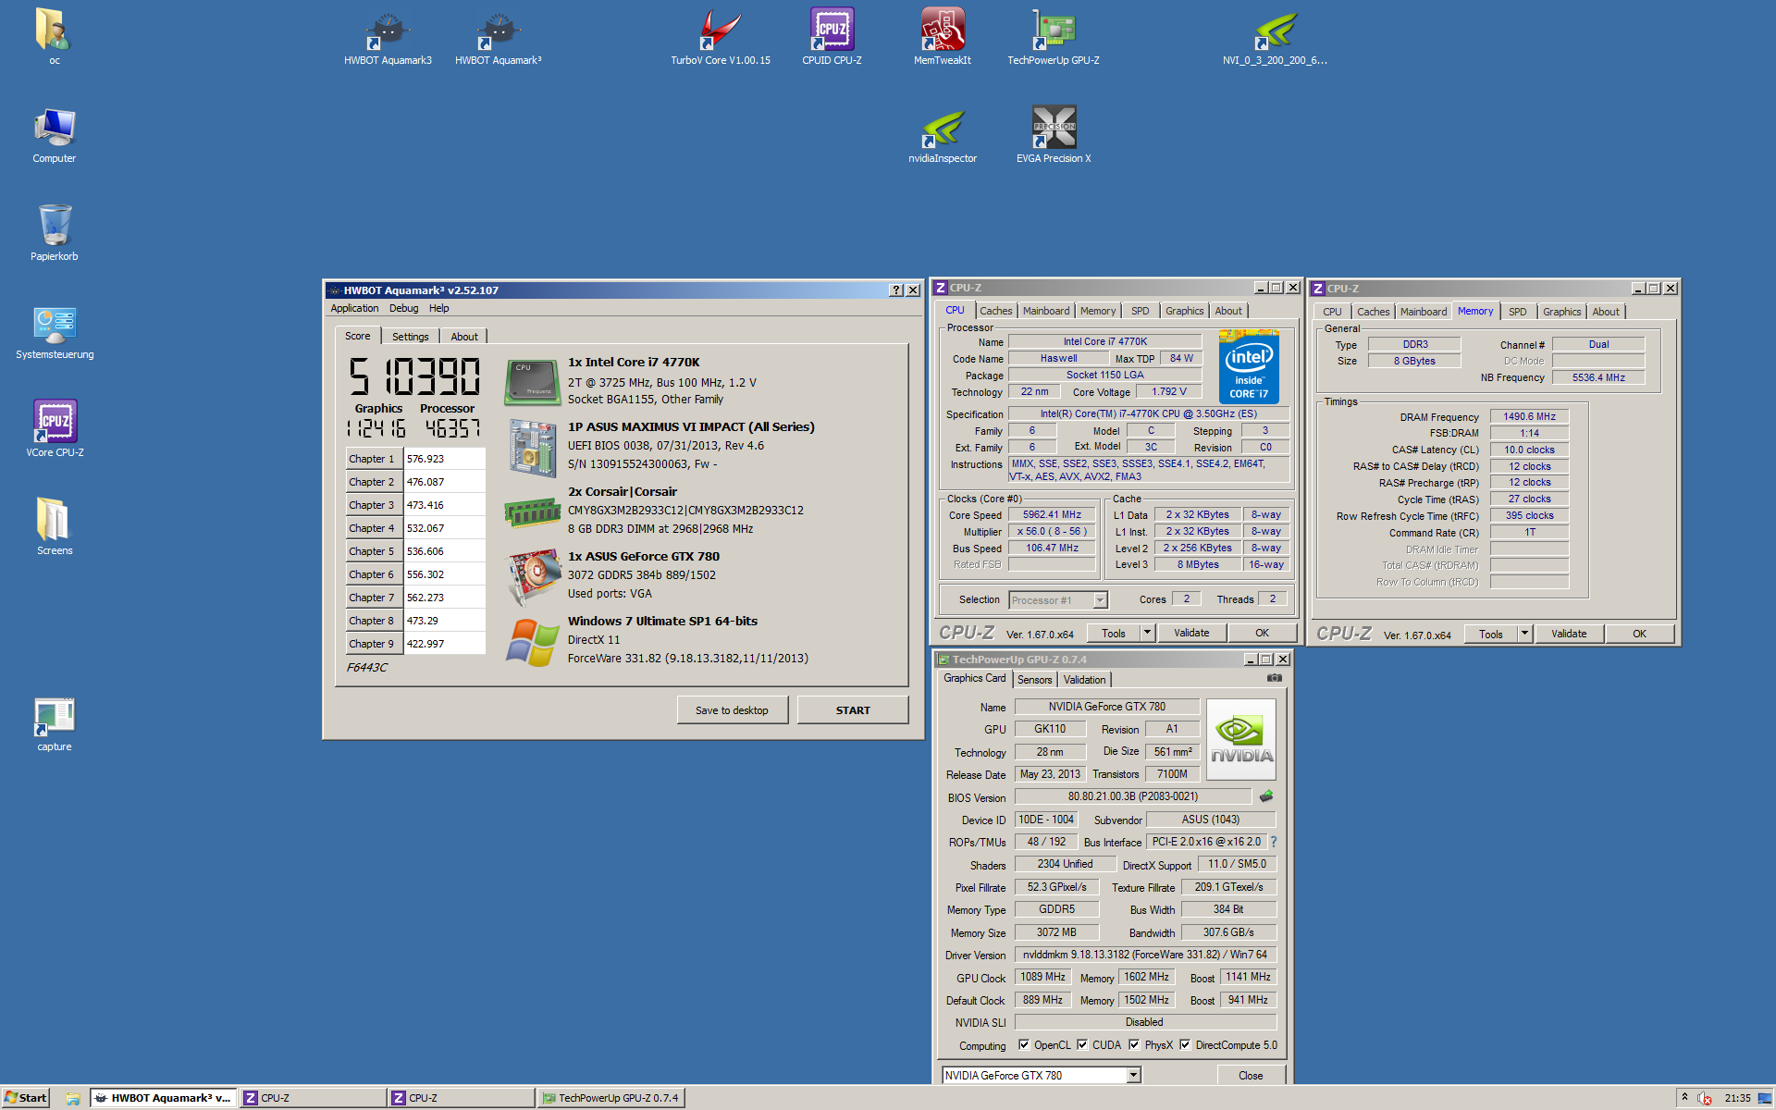Show hidden tray icons arrow
The width and height of the screenshot is (1776, 1110).
click(1684, 1098)
